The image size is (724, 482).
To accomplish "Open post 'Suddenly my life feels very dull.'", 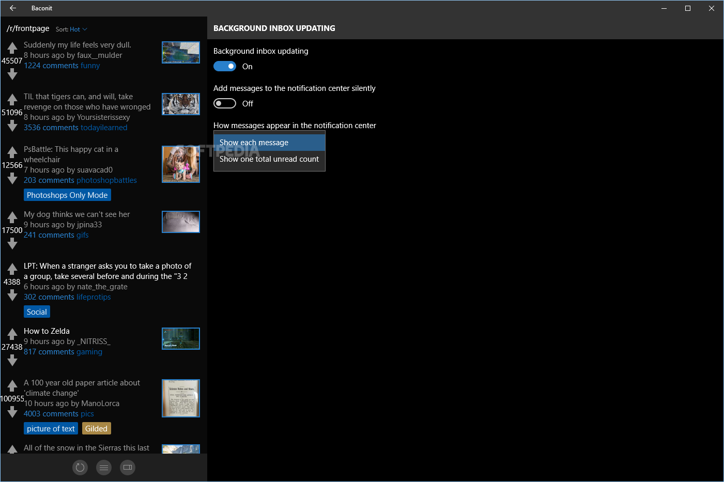I will point(78,45).
